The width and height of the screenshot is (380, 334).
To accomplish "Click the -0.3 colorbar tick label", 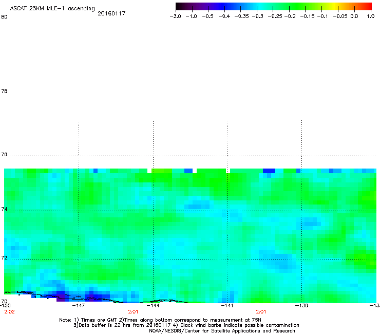I will coord(258,16).
